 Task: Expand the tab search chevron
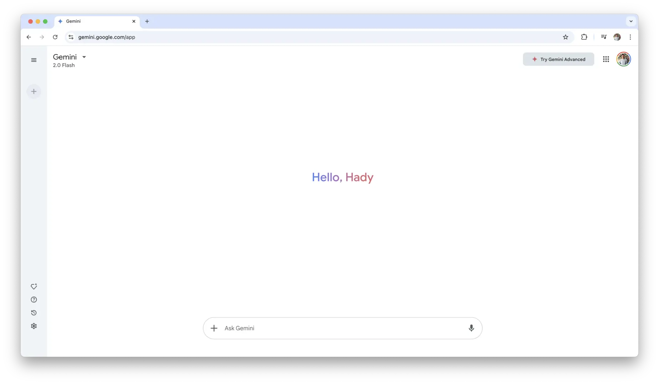tap(631, 21)
